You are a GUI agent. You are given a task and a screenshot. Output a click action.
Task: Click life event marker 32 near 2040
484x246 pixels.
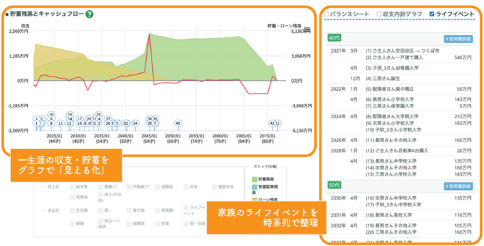pos(126,123)
